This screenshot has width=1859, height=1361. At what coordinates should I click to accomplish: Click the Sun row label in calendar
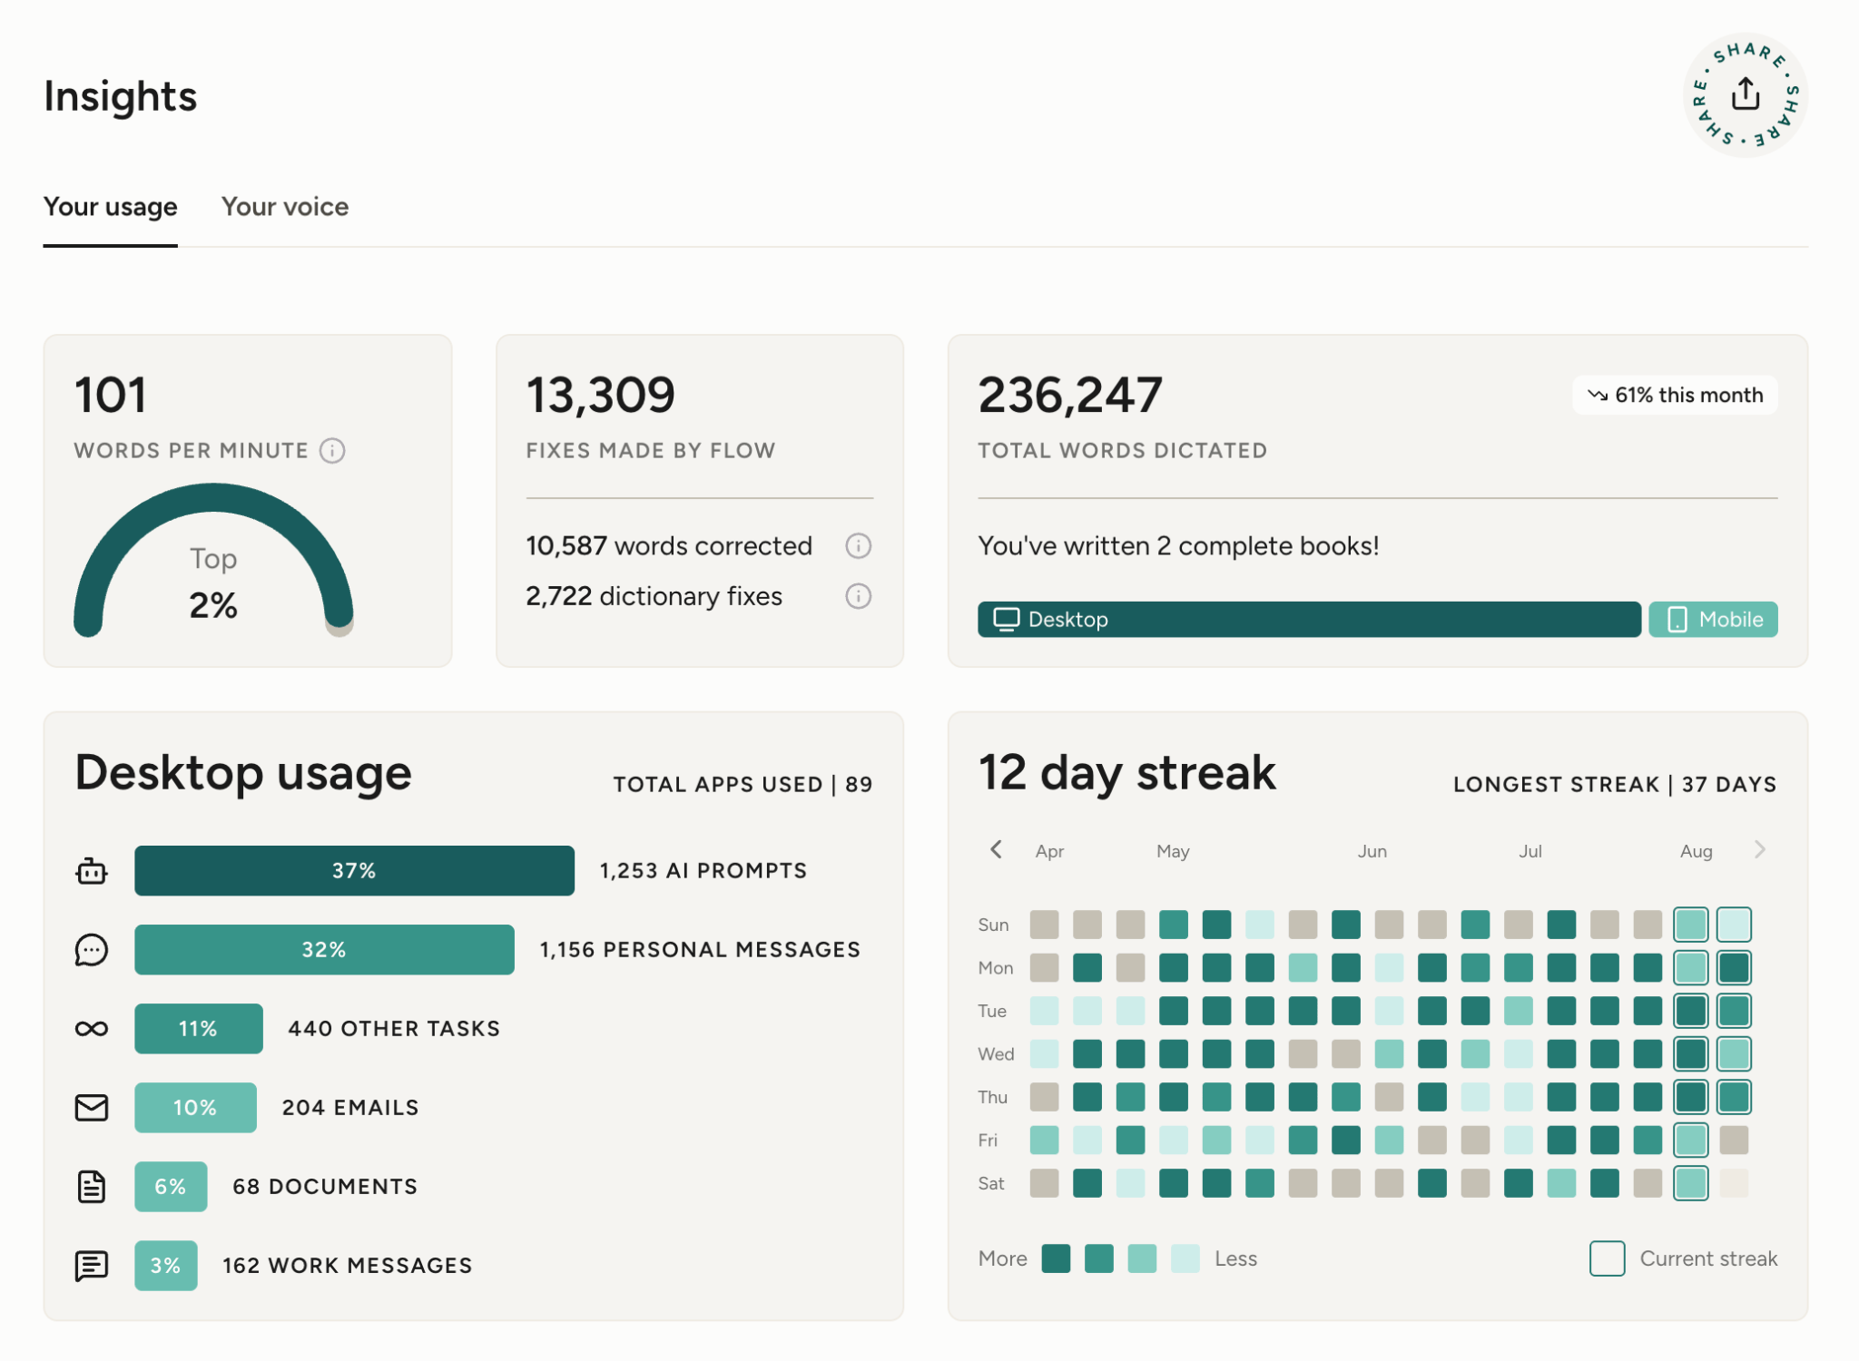click(x=993, y=925)
